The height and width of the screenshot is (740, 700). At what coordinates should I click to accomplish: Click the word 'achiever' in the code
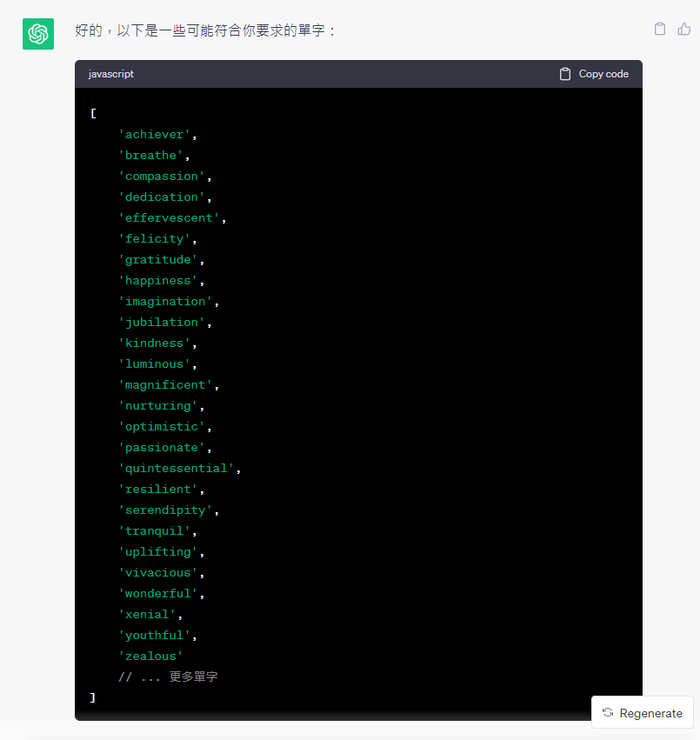pos(155,135)
